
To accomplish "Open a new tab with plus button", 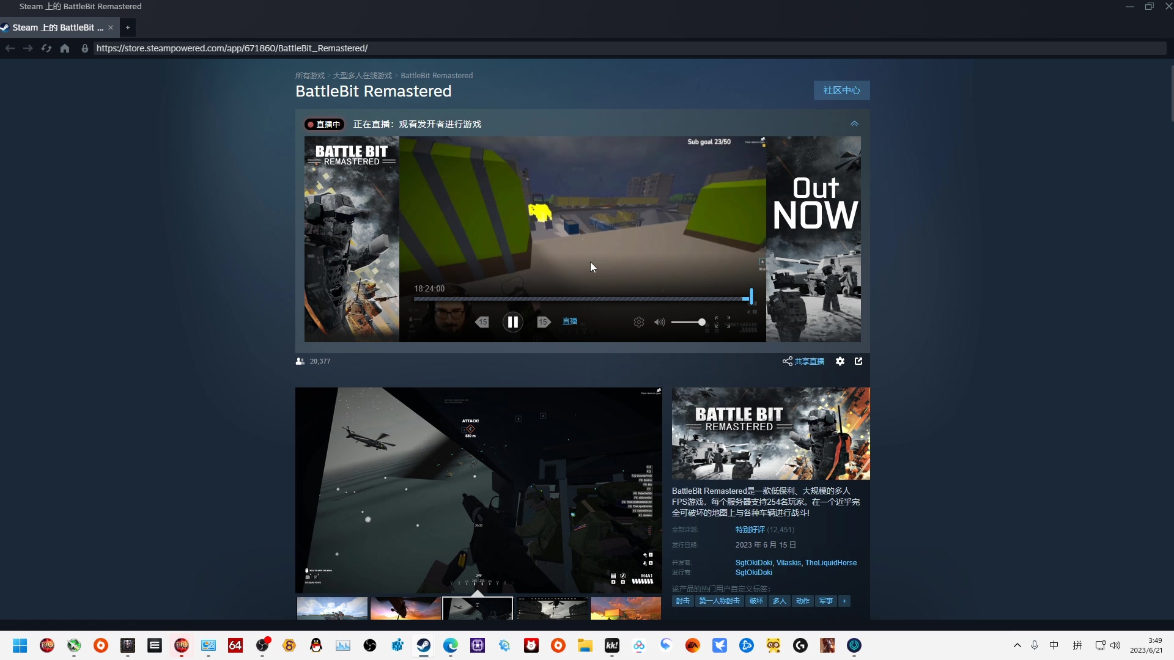I will pyautogui.click(x=128, y=28).
